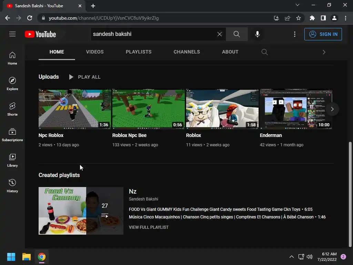Open Música Cinco Macaquinhos playlist video
Image resolution: width=353 pixels, height=265 pixels.
coord(227,217)
